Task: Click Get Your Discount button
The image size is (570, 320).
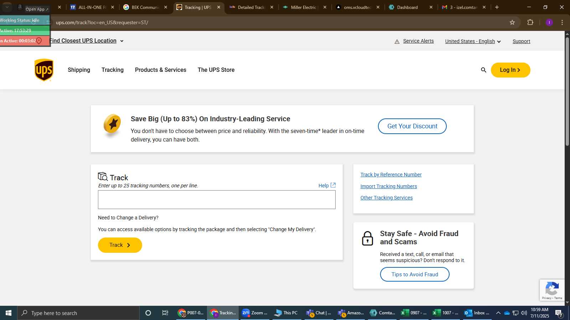Action: [x=412, y=126]
